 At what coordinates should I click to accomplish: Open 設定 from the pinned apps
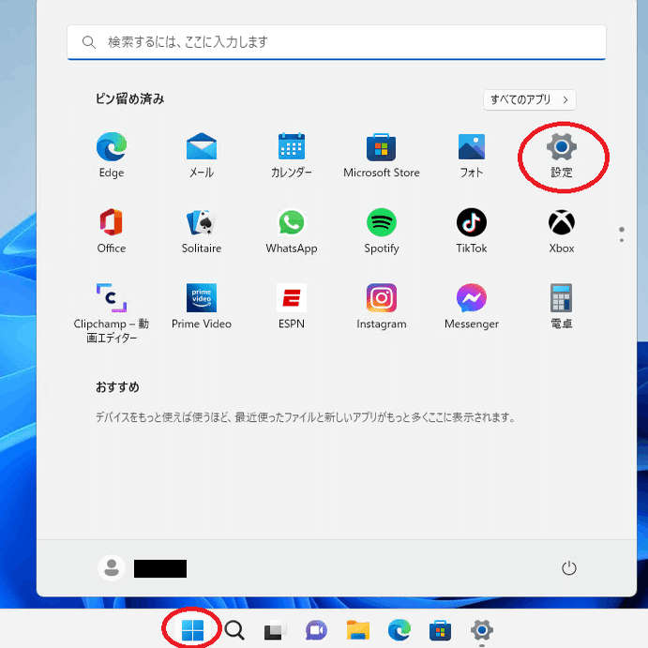point(561,155)
